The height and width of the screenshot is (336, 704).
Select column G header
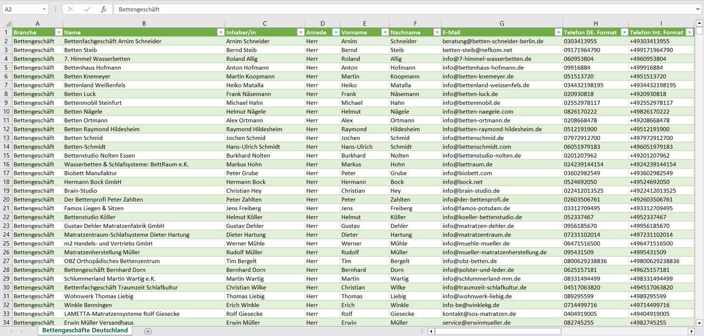tap(501, 23)
